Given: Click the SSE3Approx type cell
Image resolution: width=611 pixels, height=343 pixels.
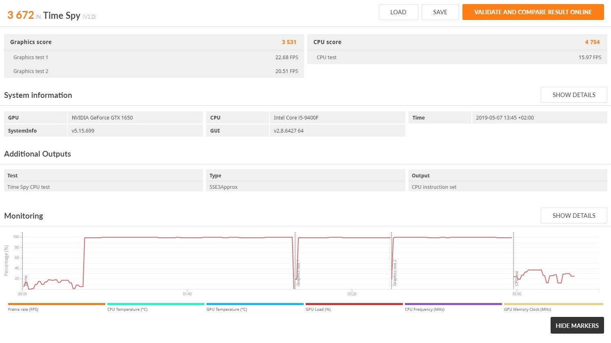Looking at the screenshot, I should [306, 187].
